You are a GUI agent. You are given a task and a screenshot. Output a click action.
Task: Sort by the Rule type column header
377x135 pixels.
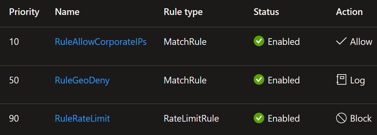[x=183, y=12]
